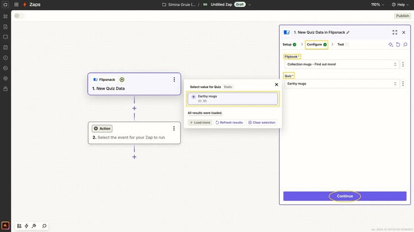
Task: Click the lightning bolt tool in bottom toolbar
Action: click(26, 226)
